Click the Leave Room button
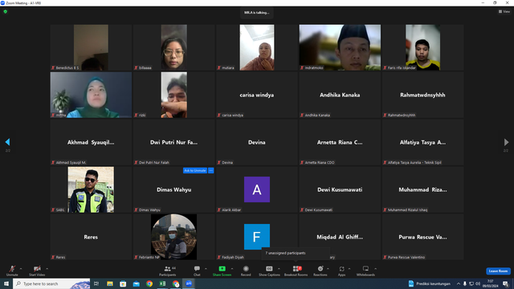Image resolution: width=514 pixels, height=289 pixels. point(498,271)
